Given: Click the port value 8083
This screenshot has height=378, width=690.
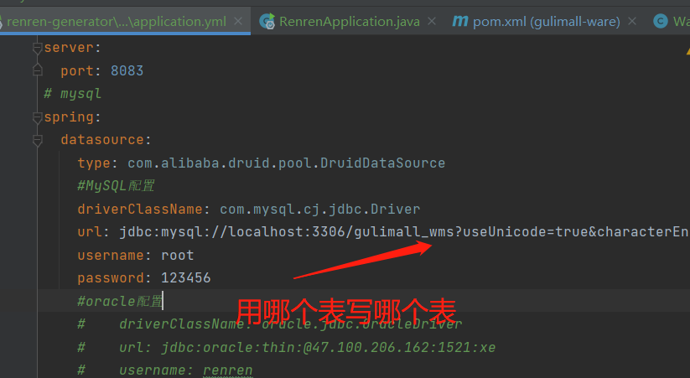Looking at the screenshot, I should [x=127, y=70].
